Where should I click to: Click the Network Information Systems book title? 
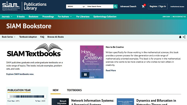point(93,102)
